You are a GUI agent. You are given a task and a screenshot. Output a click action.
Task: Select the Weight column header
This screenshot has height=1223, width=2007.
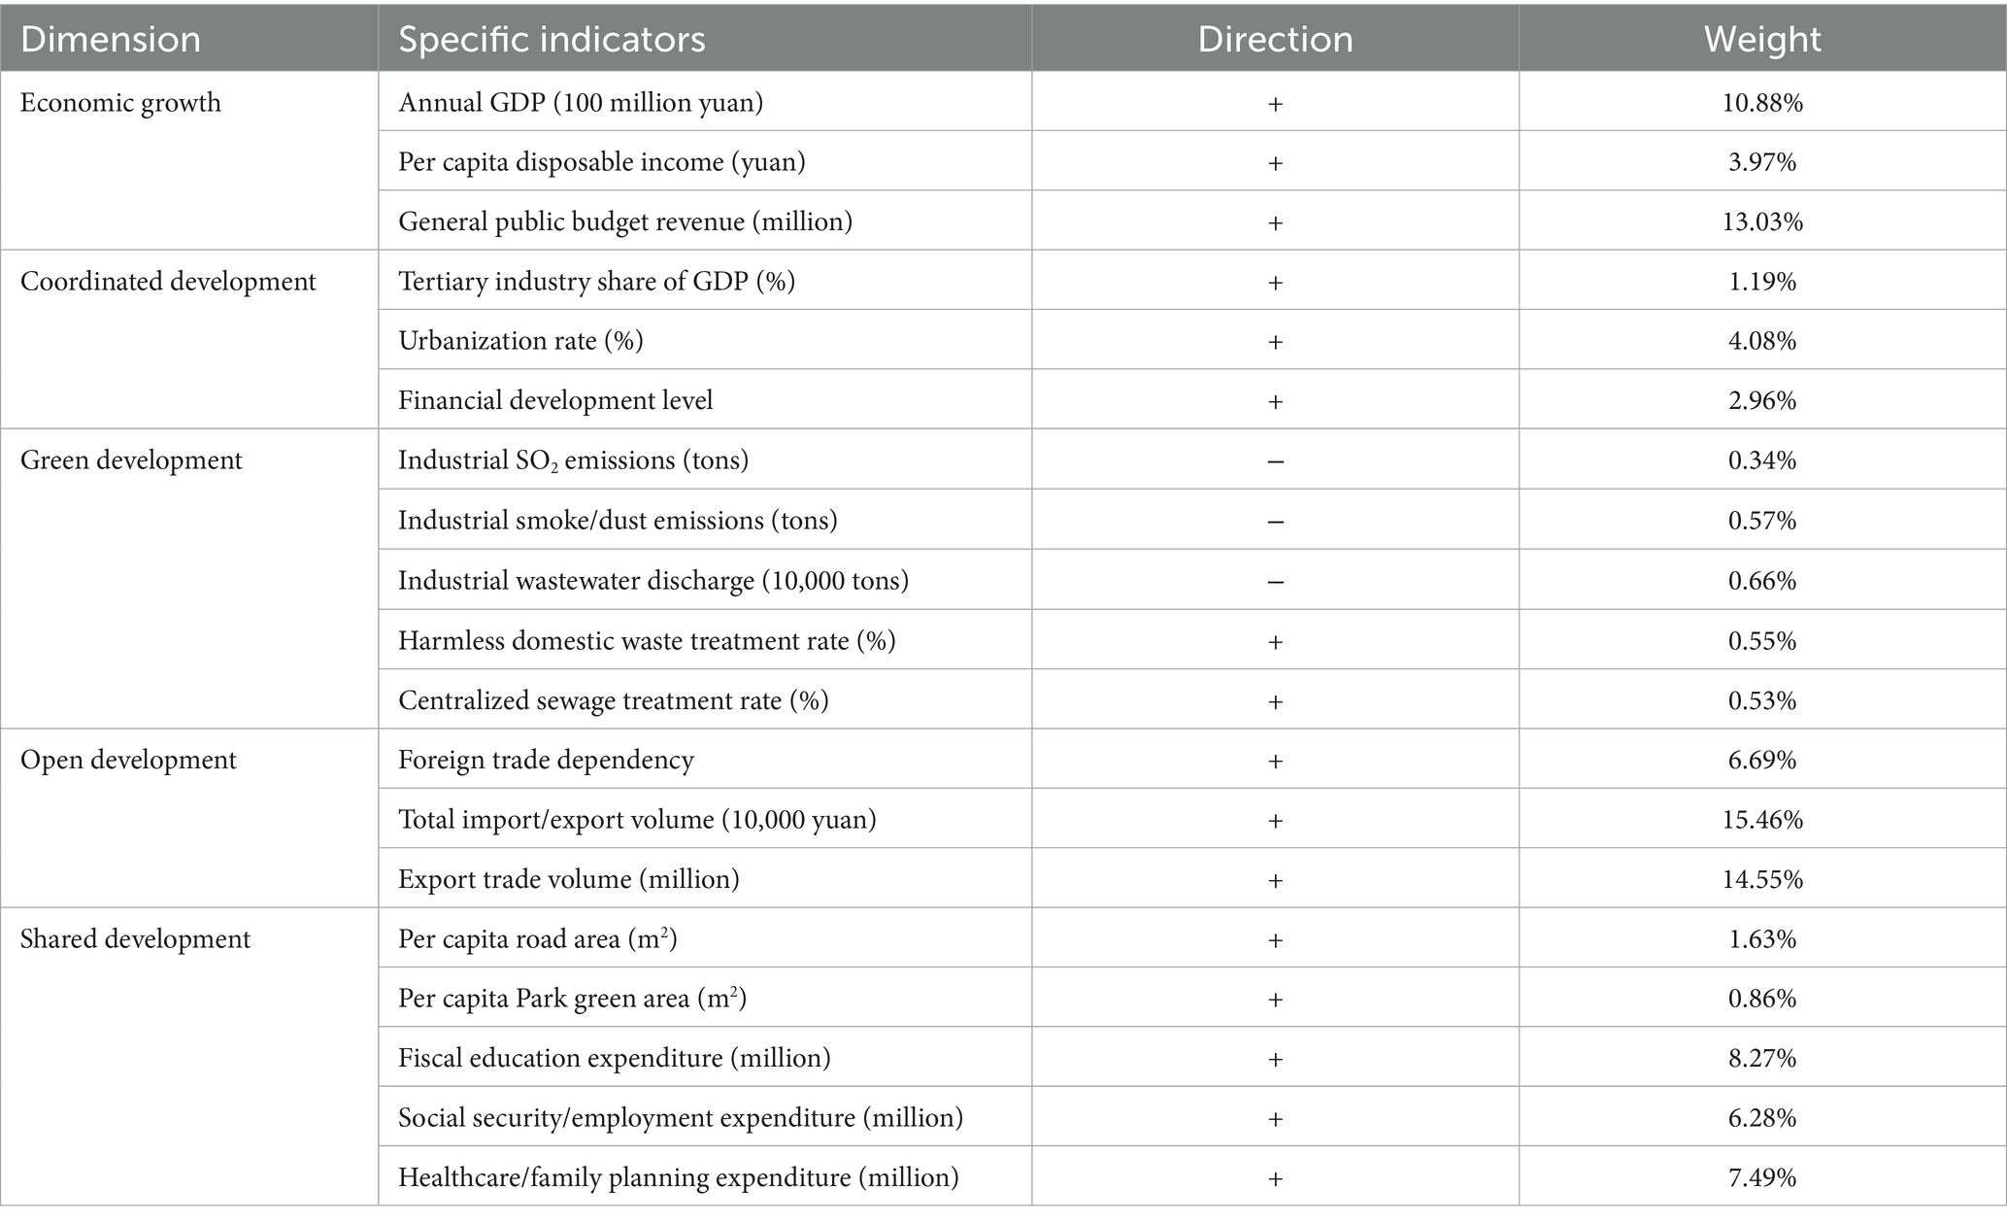[x=1762, y=39]
